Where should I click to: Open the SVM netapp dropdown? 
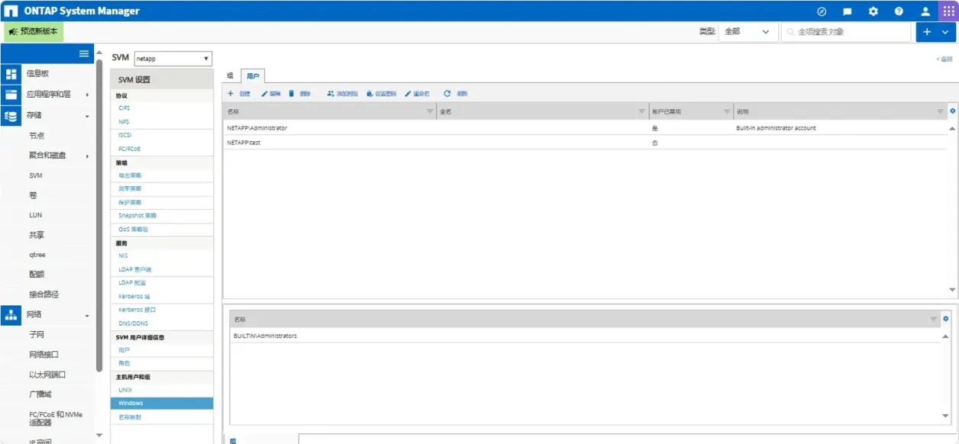(x=173, y=59)
